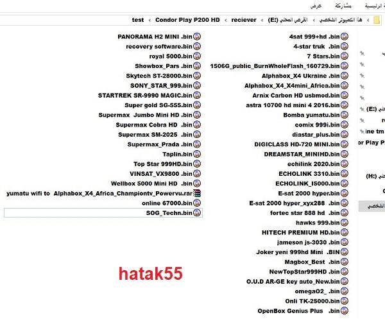Select Supermax Cobra HD .bin file name
The image size is (385, 326).
click(x=154, y=124)
